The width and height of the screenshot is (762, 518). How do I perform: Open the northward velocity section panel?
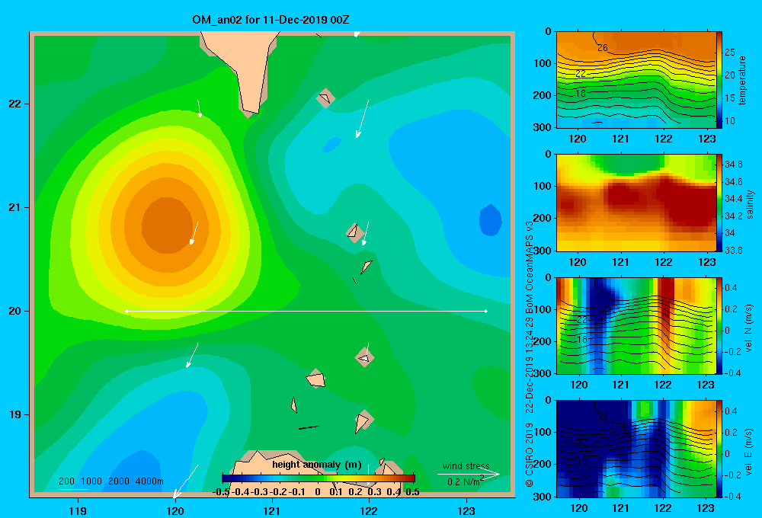(x=636, y=325)
